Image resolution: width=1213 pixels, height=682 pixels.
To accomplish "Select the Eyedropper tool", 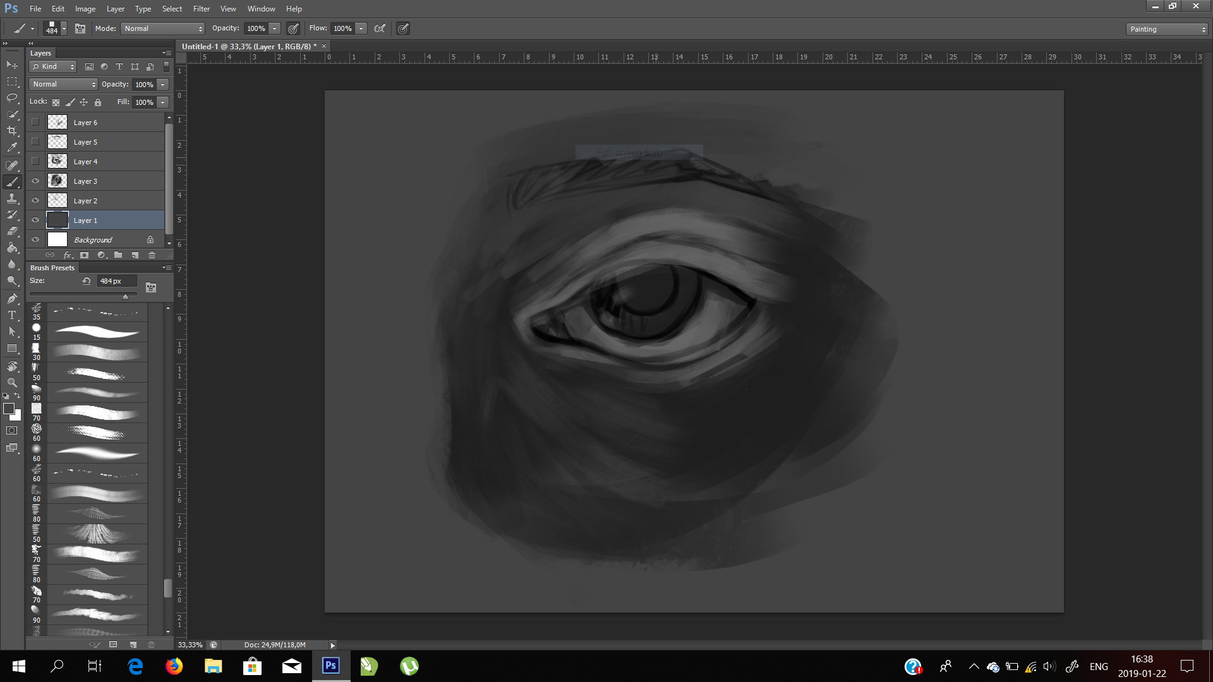I will coord(12,148).
